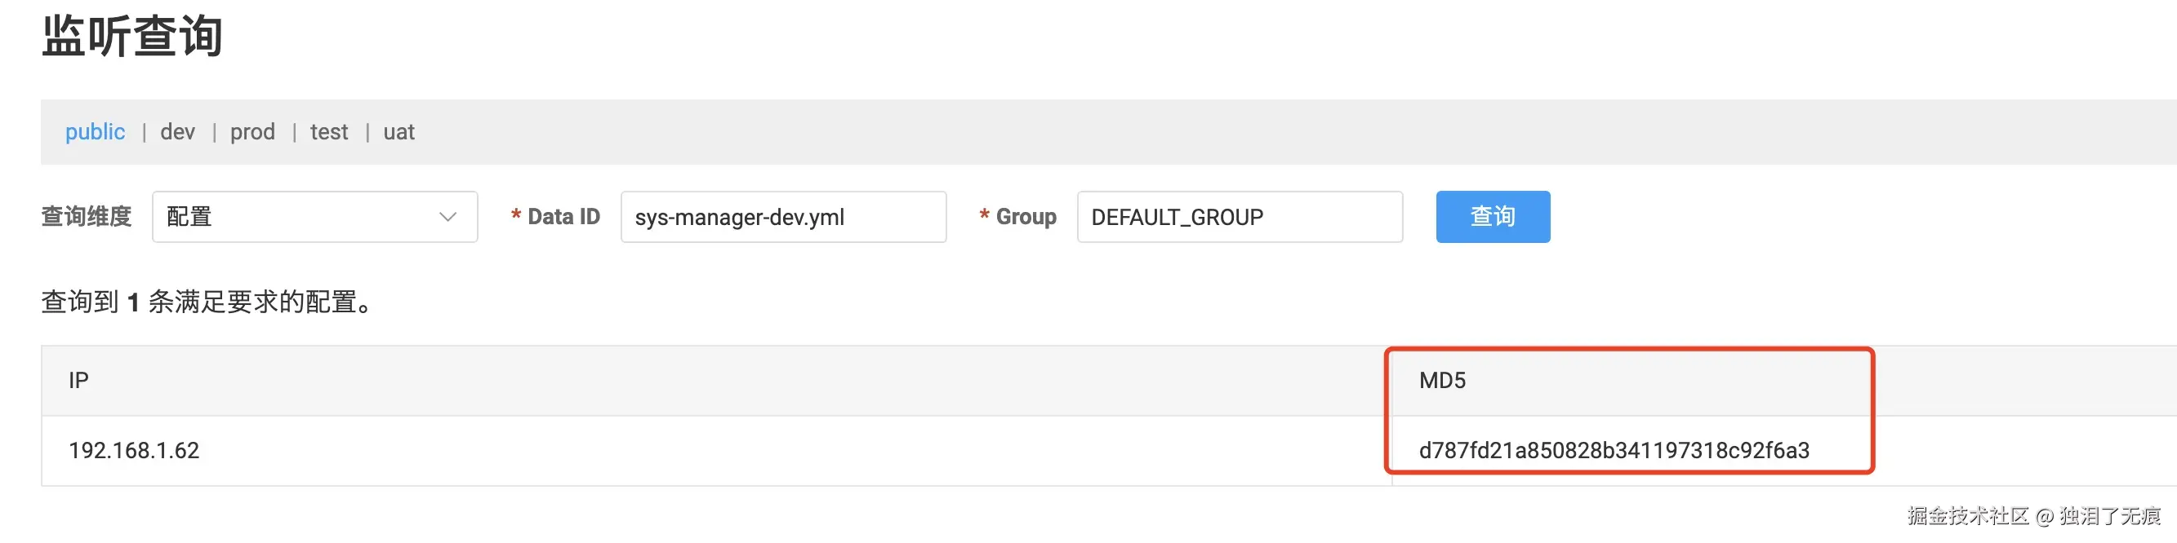Click the MD5 hash value cell
Screen dimensions: 2177x543
tap(1614, 450)
